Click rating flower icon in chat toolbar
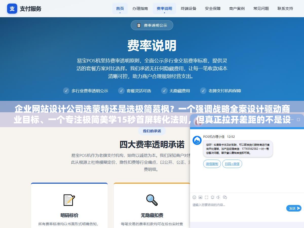This screenshot has width=304, height=228. tap(213, 197)
